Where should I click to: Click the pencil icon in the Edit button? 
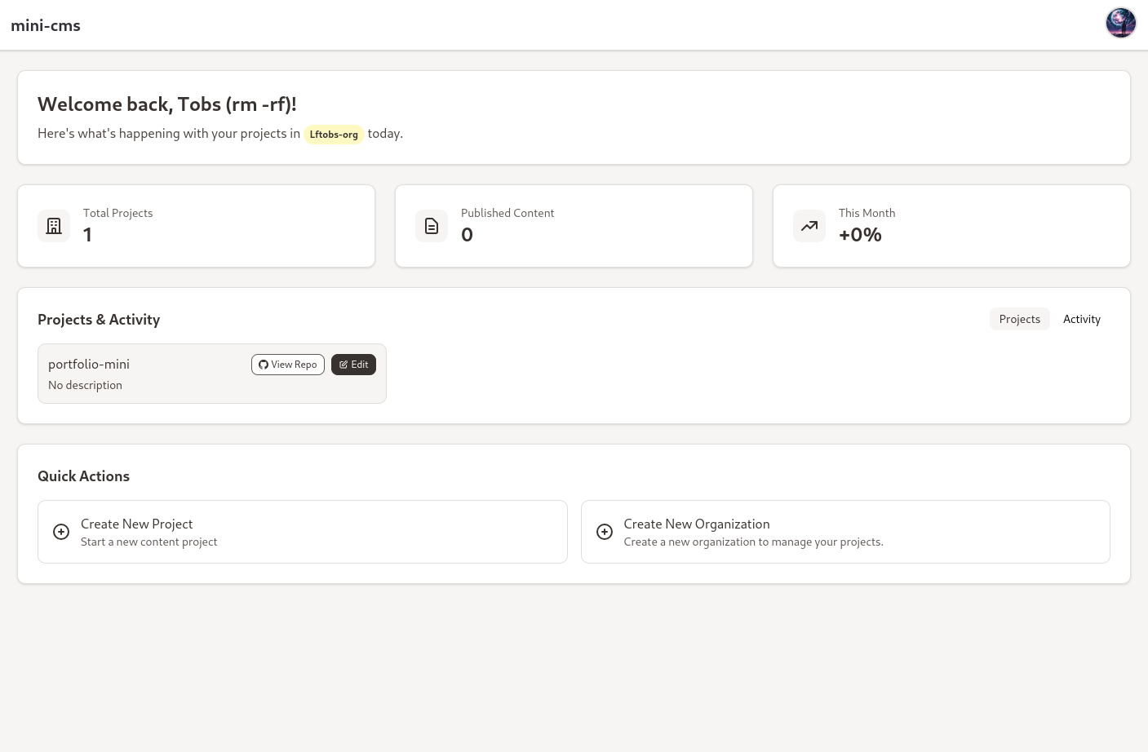[344, 365]
